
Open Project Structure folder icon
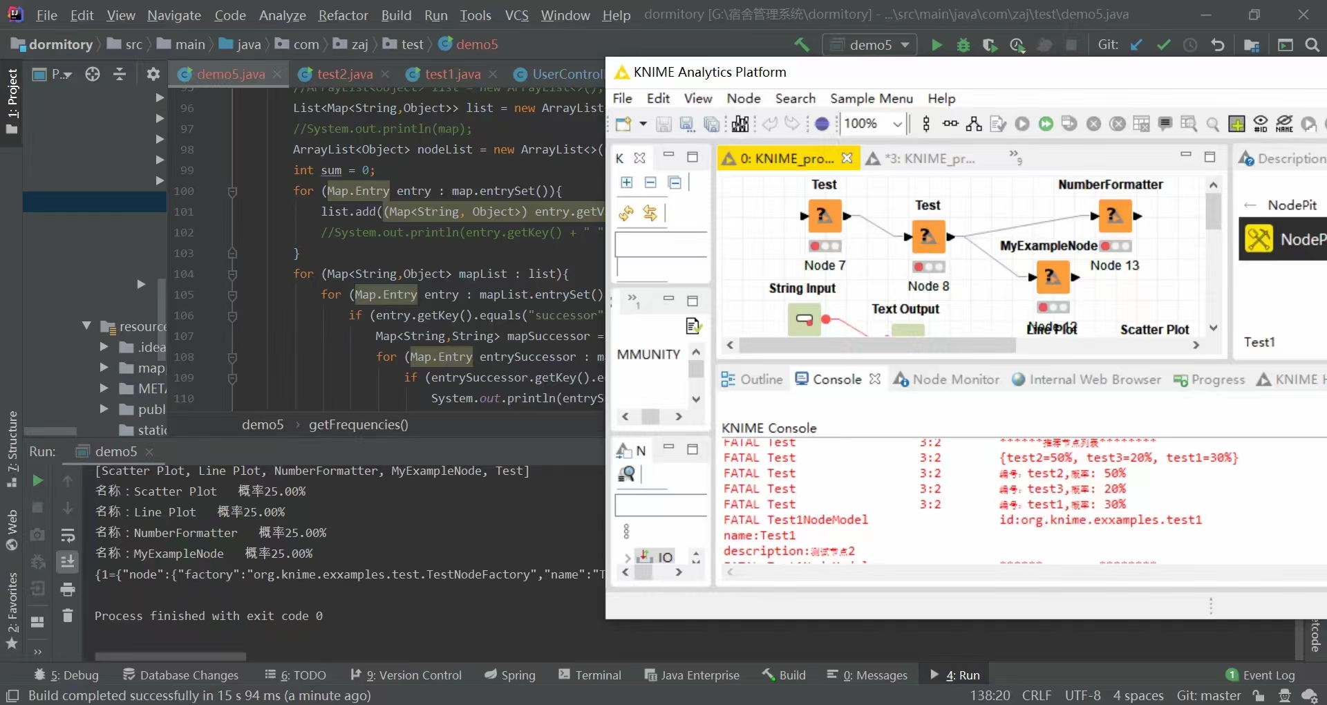coord(1251,45)
